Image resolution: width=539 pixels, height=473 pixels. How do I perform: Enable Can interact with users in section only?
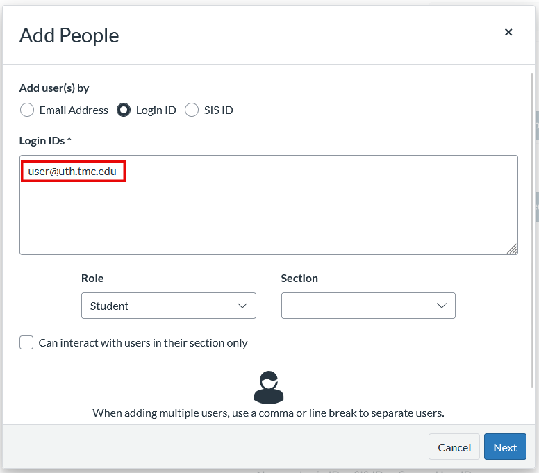click(x=26, y=342)
